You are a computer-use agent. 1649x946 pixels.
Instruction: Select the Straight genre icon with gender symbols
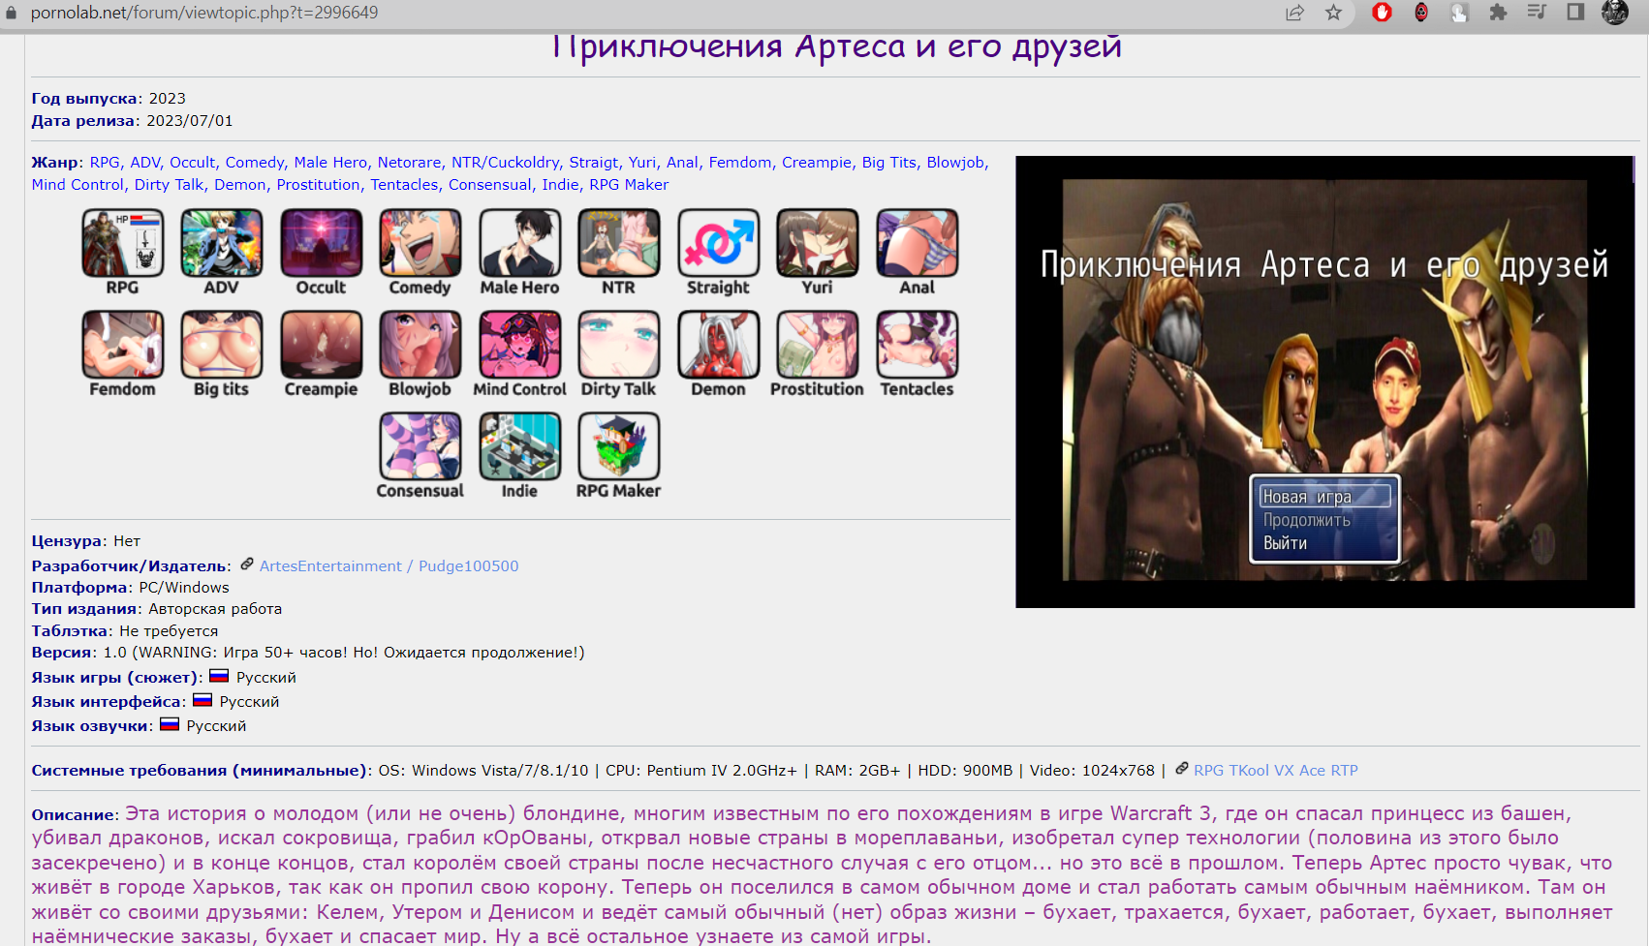click(719, 243)
